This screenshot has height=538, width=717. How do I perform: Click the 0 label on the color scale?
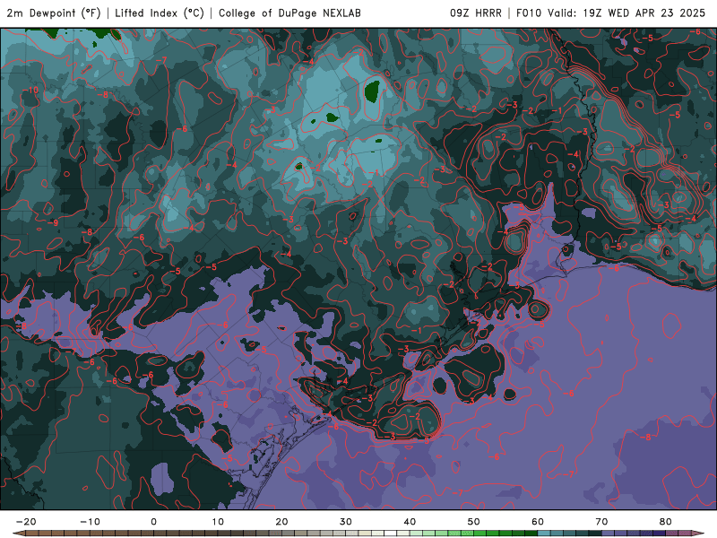click(x=153, y=522)
